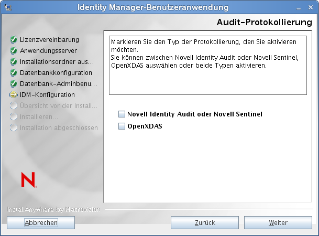The width and height of the screenshot is (319, 236).
Task: Close the installer window
Action: click(311, 7)
